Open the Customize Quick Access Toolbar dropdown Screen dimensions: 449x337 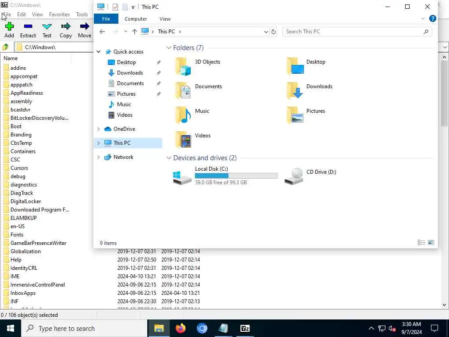click(133, 7)
